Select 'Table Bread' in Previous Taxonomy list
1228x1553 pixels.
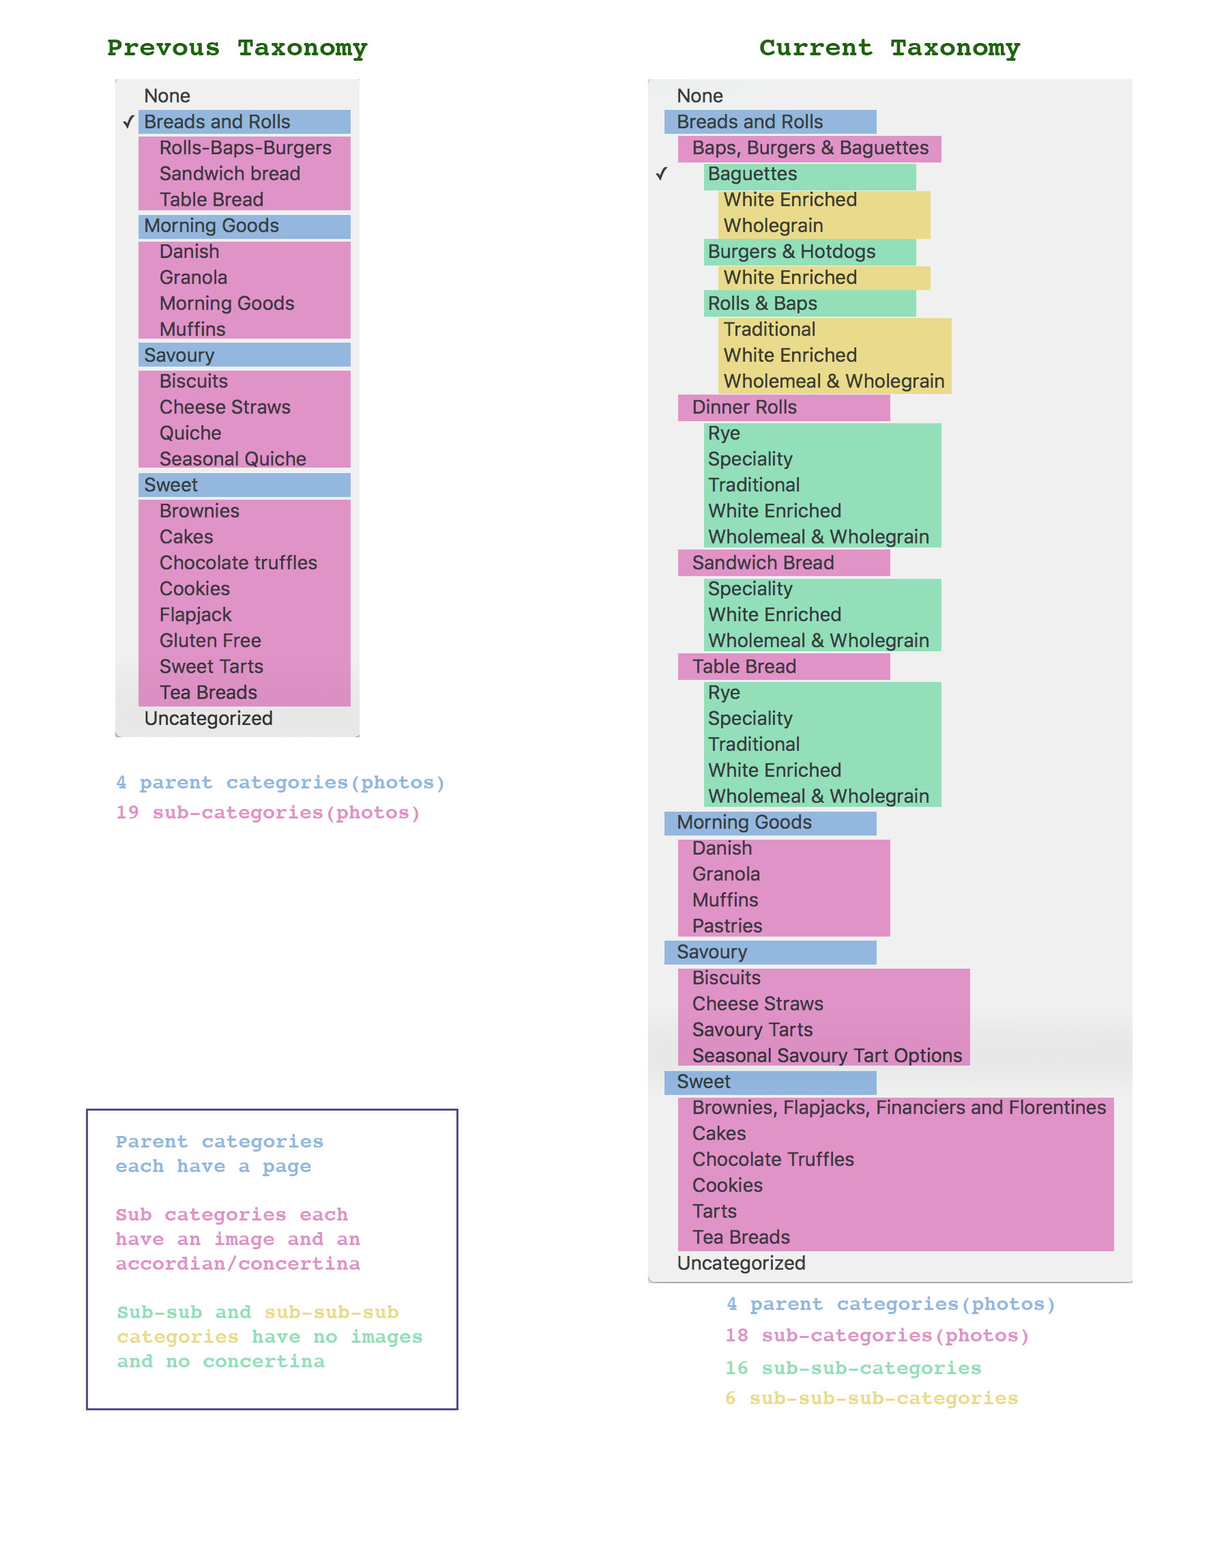pos(211,199)
